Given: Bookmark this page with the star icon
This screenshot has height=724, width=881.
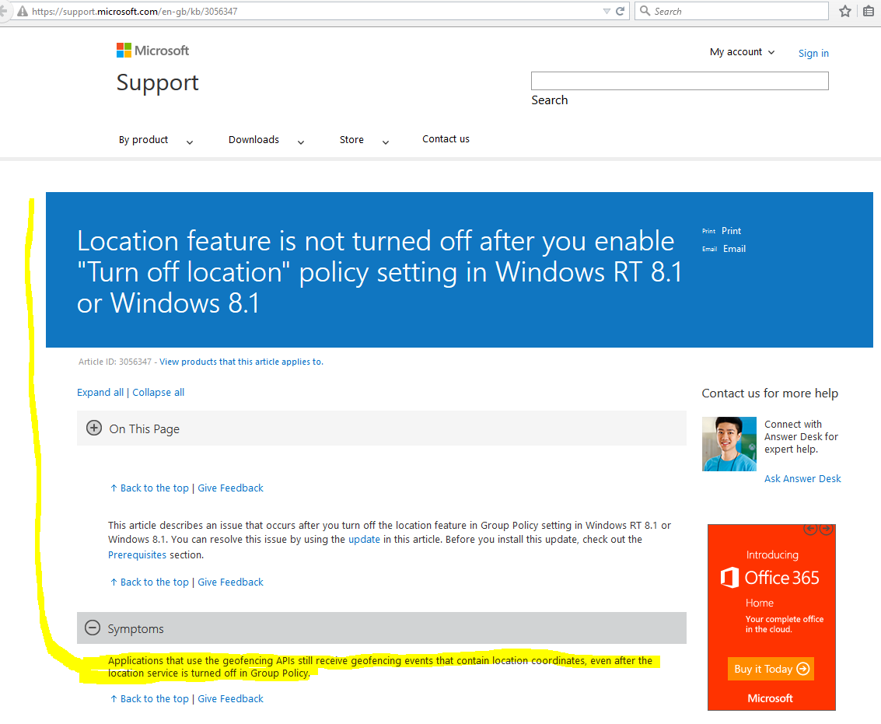Looking at the screenshot, I should [x=845, y=11].
